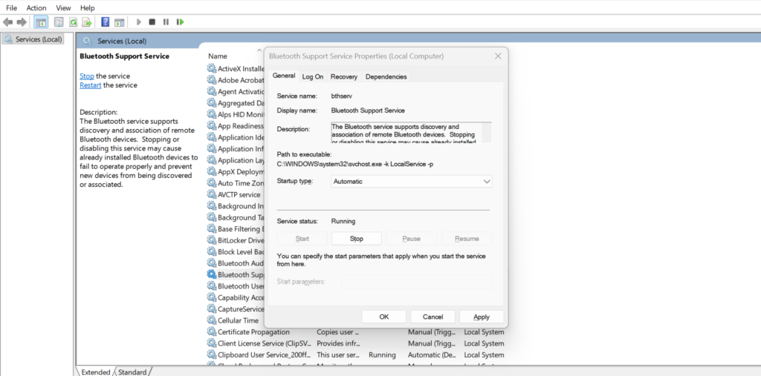Click the Start Service play icon
This screenshot has height=376, width=761.
click(x=139, y=22)
